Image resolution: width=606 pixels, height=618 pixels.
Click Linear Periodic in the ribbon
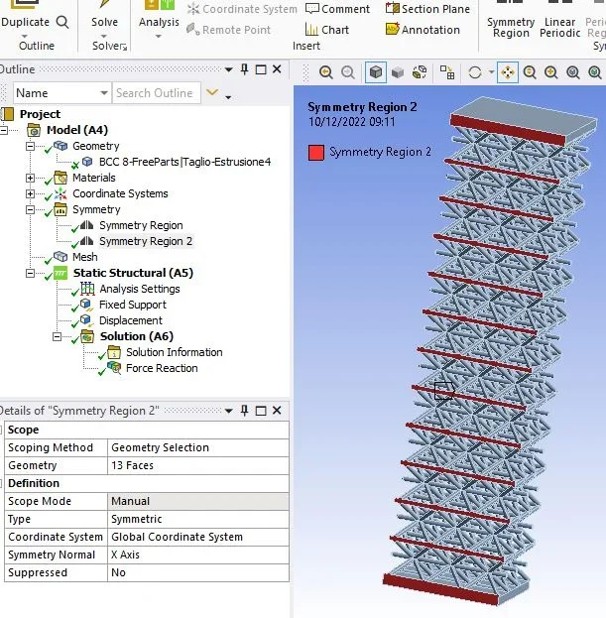pos(559,27)
